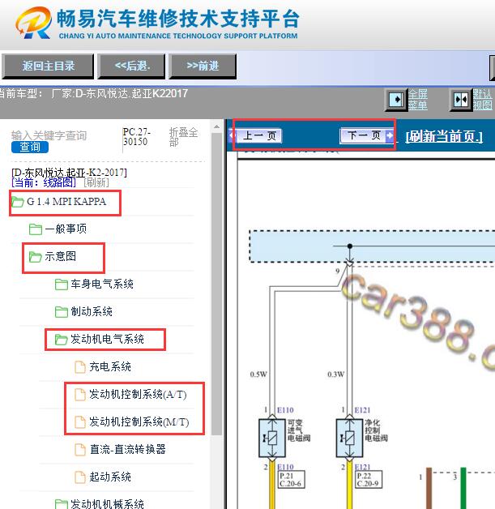The height and width of the screenshot is (509, 495).
Task: Click the tree panel scroll-up arrow
Action: [x=216, y=127]
